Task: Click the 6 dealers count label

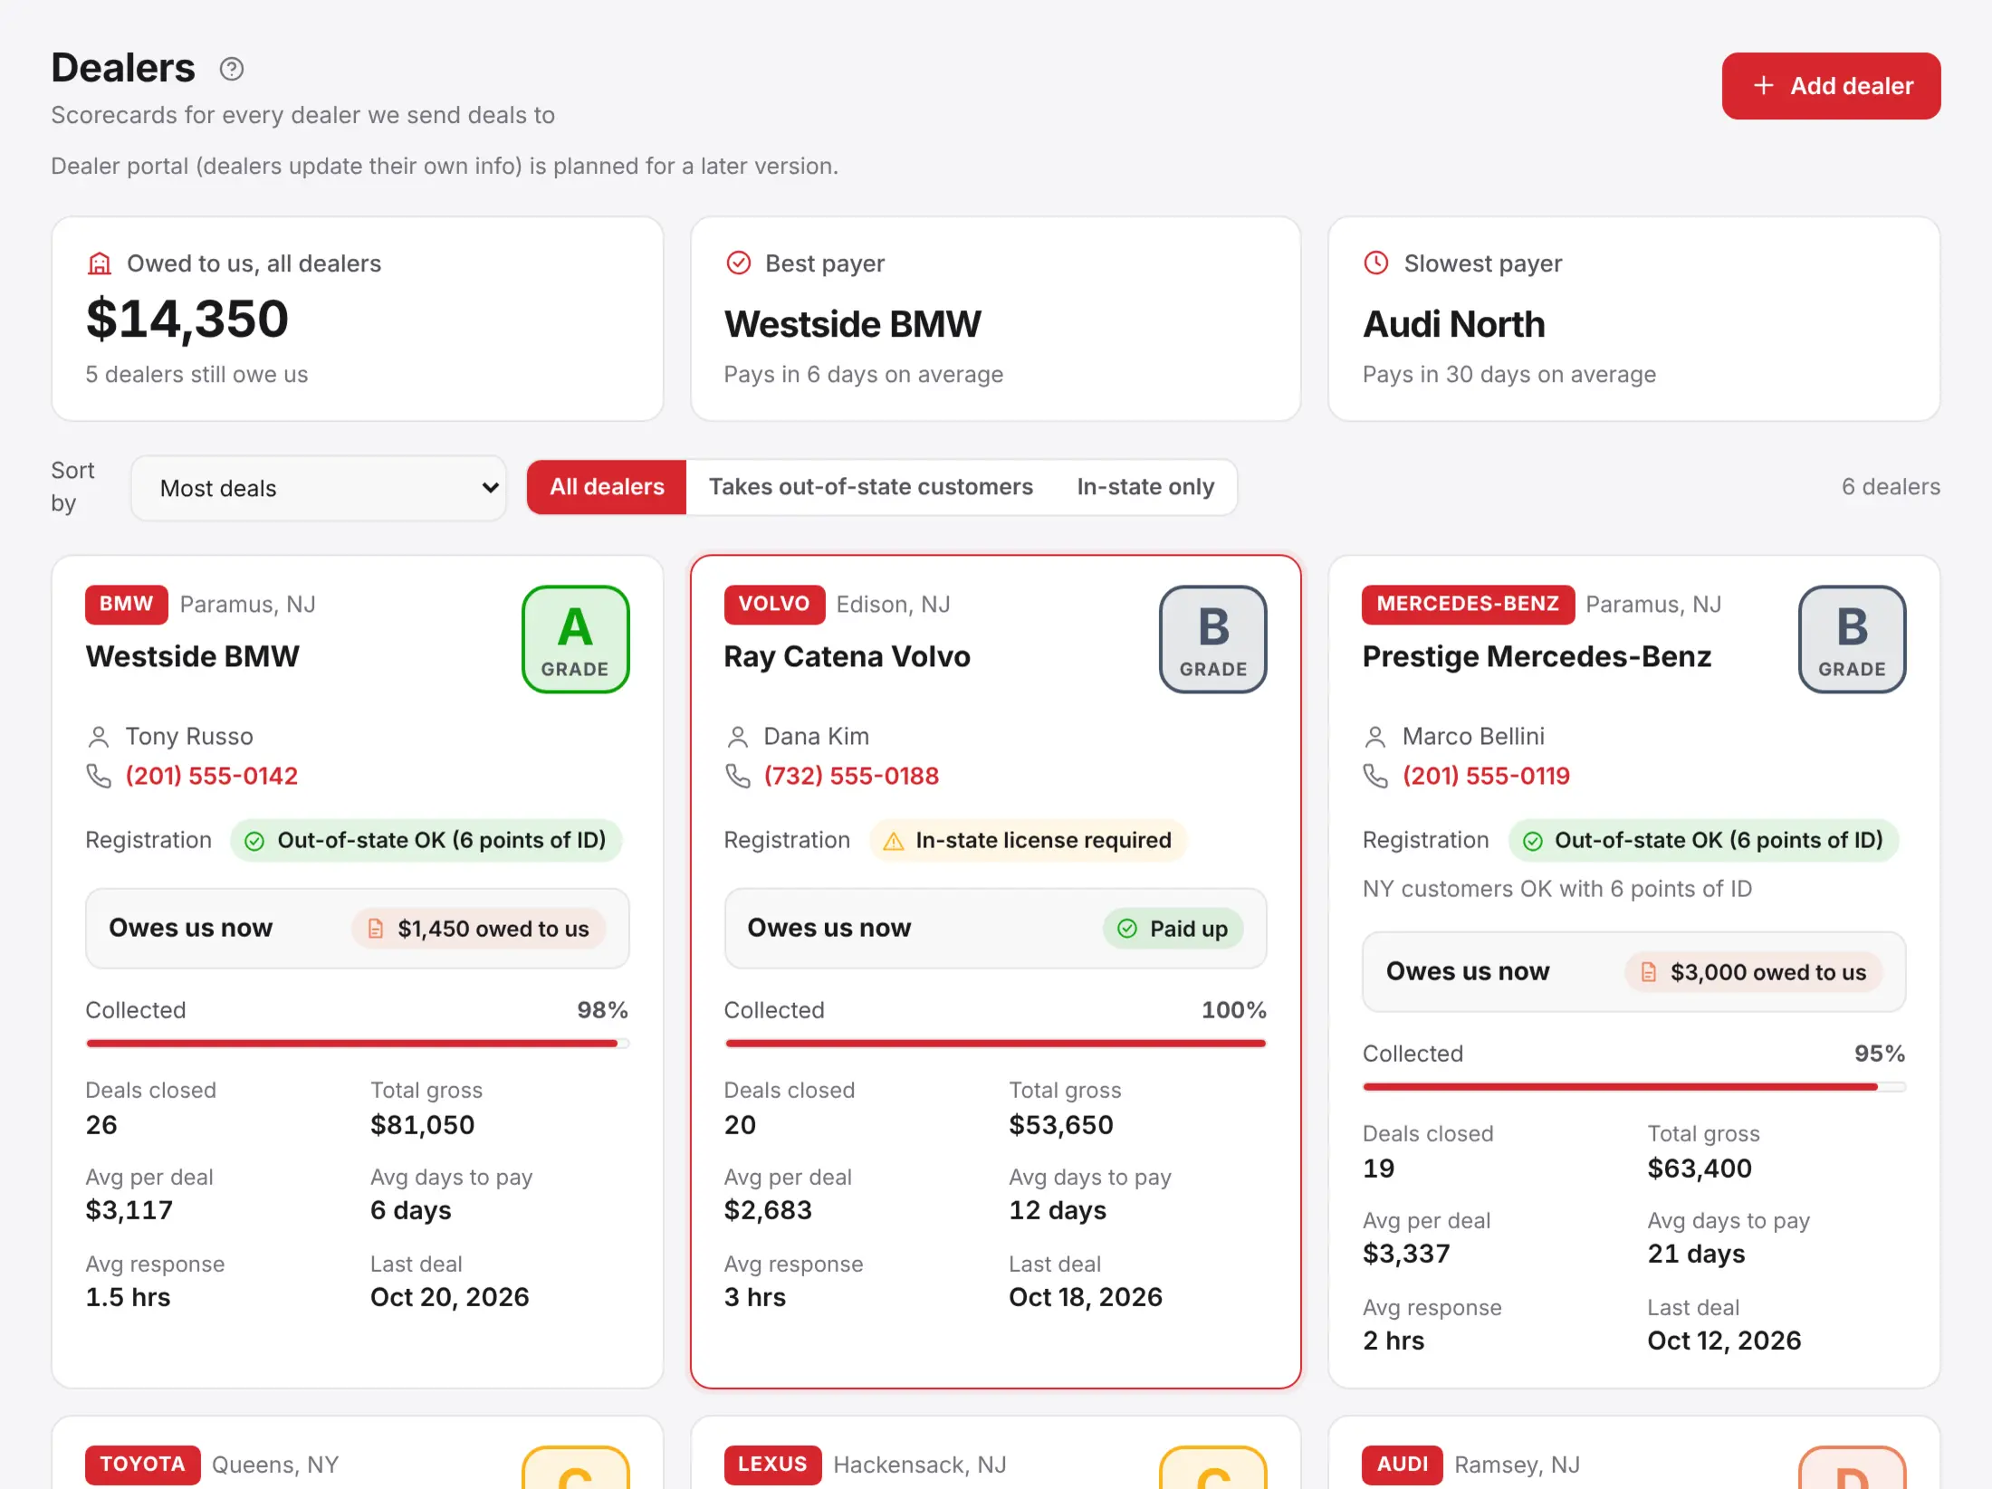Action: [1891, 487]
